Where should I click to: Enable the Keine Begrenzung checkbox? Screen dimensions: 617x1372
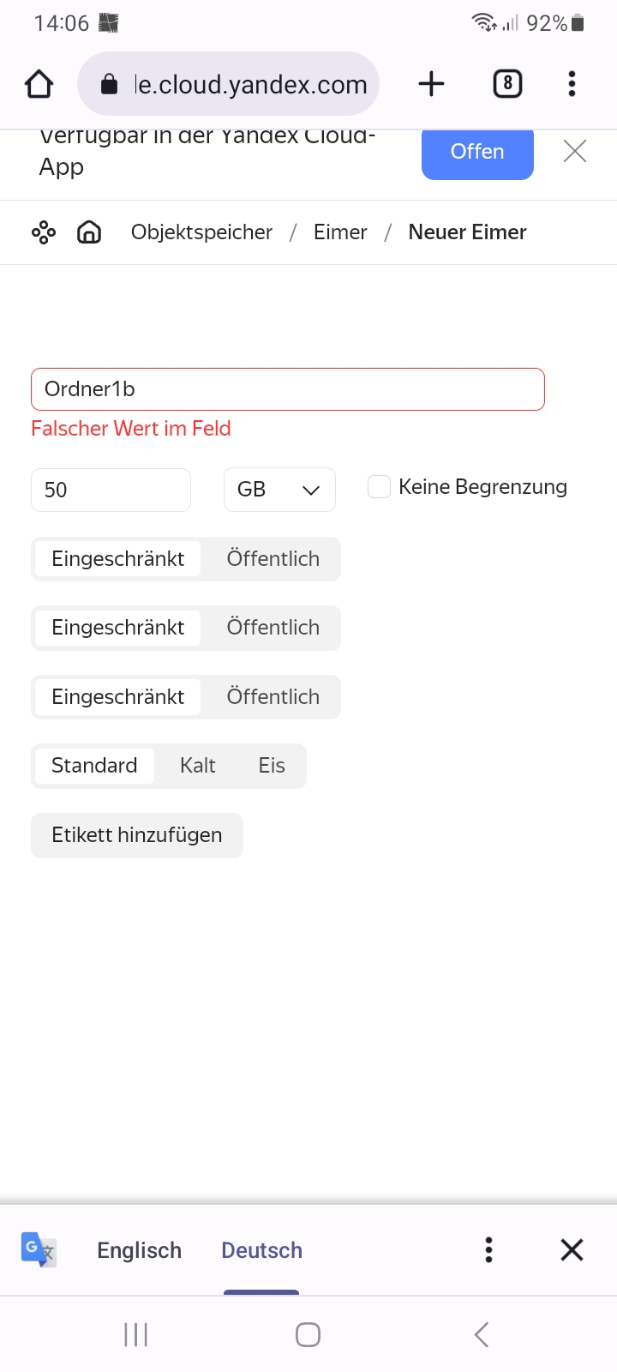pyautogui.click(x=378, y=486)
